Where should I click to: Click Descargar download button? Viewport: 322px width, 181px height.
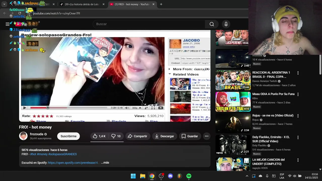click(x=165, y=136)
